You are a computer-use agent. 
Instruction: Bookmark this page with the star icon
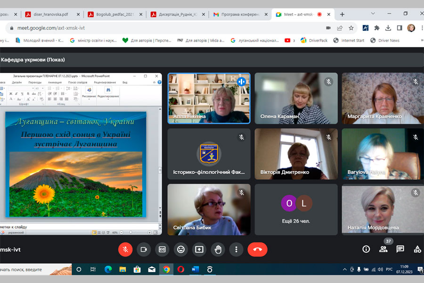tap(351, 28)
